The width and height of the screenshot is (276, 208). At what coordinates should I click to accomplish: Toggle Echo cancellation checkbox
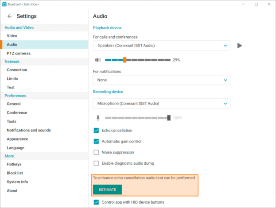96,131
